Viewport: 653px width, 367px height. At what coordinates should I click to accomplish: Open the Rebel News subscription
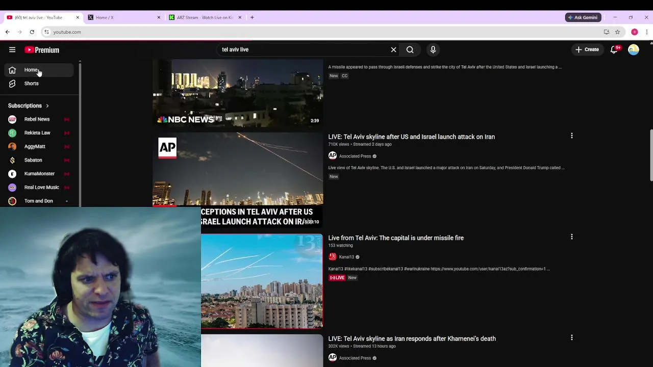(x=40, y=119)
